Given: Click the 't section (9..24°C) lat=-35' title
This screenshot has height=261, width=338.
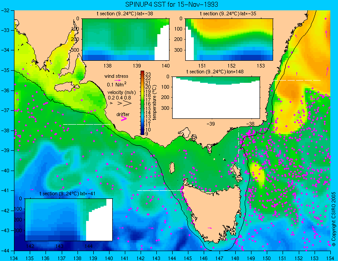Looking at the screenshot, I should tap(228, 13).
